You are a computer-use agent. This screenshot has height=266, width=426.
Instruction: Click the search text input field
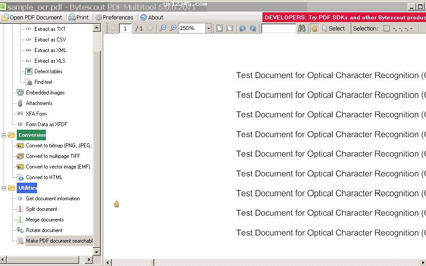tap(278, 28)
